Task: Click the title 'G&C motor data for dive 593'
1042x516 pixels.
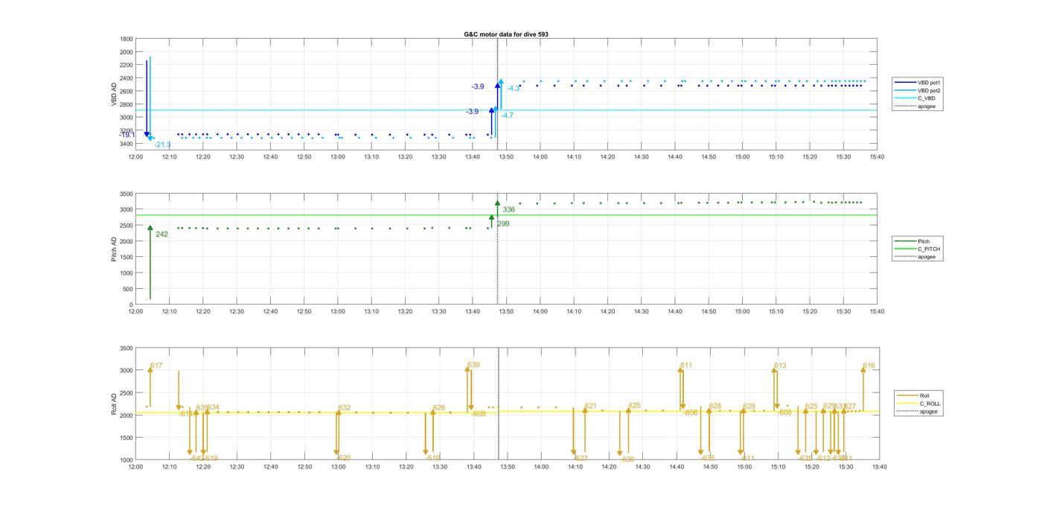Action: coord(506,34)
